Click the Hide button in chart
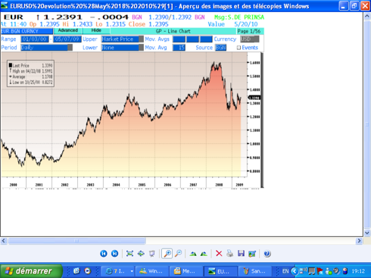This screenshot has height=278, width=371. [x=96, y=30]
